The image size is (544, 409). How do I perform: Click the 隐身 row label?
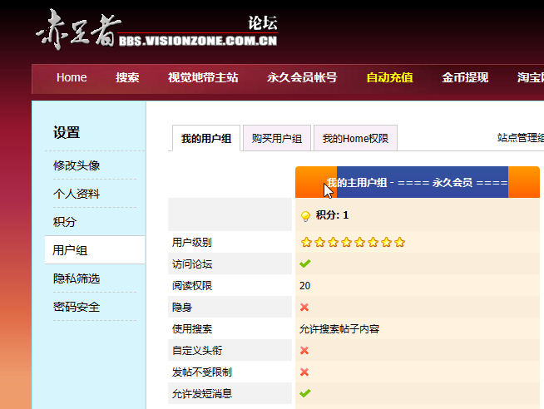click(x=182, y=307)
